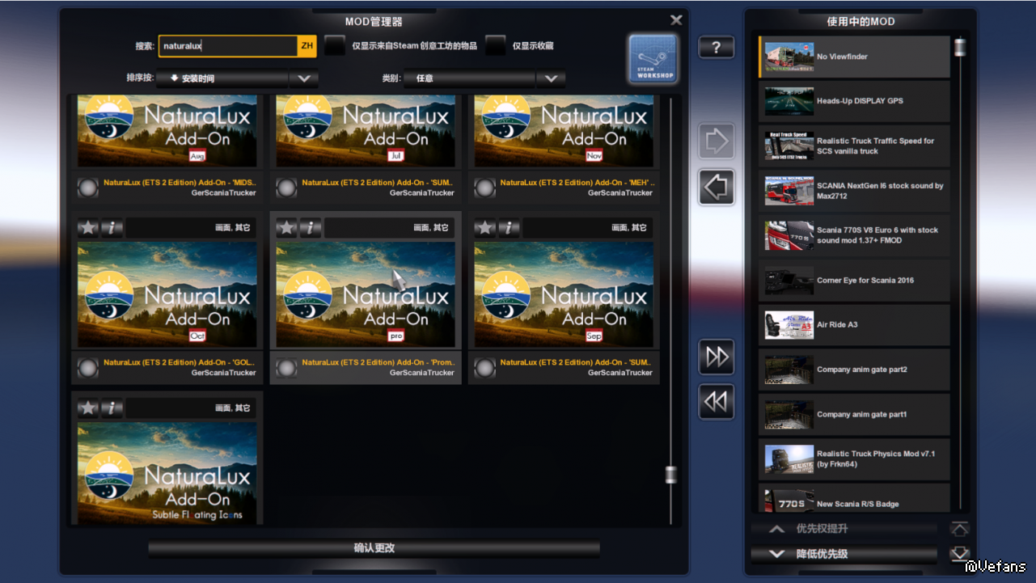
Task: Lower priority with 降低优先级
Action: pyautogui.click(x=844, y=554)
